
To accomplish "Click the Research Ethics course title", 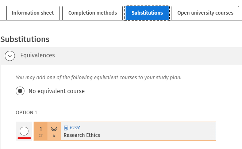I will tap(82, 135).
